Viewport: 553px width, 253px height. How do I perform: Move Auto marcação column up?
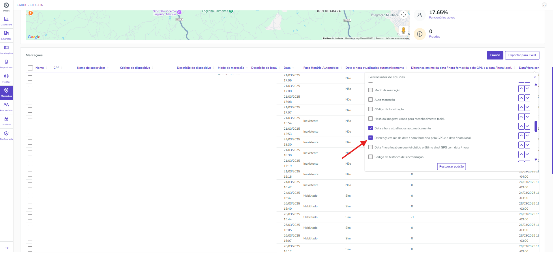521,98
